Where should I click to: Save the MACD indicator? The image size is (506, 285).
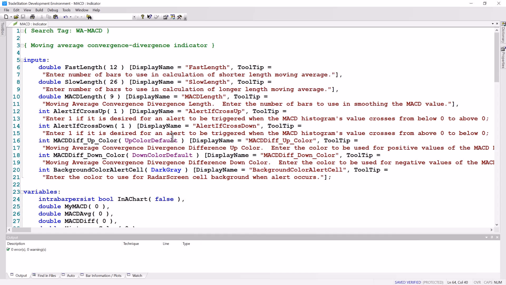click(23, 17)
